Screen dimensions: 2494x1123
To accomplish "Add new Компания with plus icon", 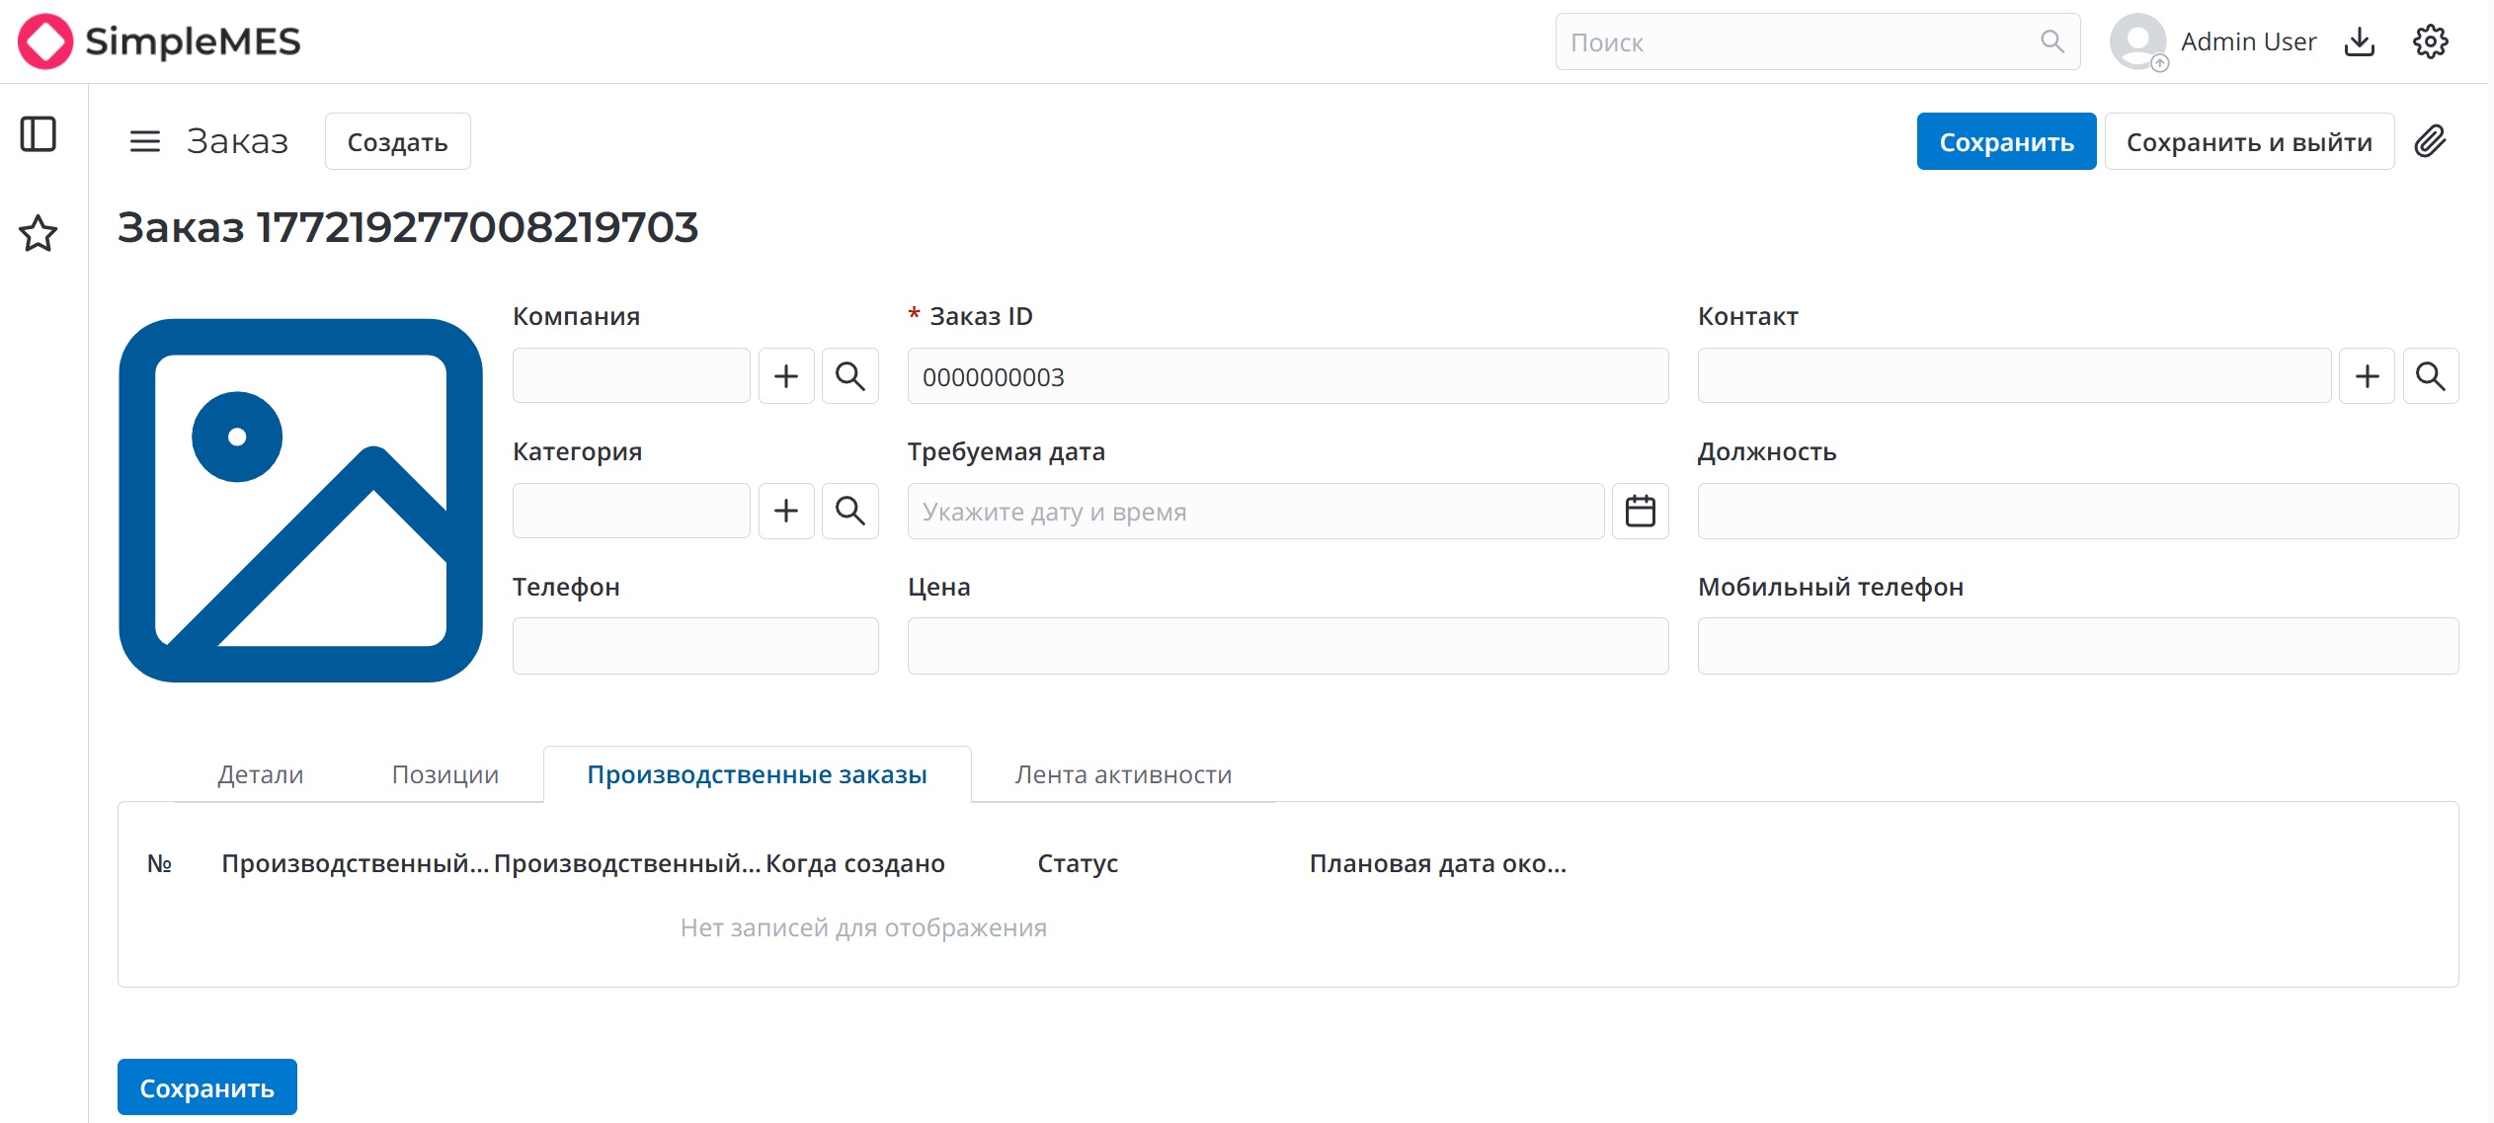I will pyautogui.click(x=786, y=376).
